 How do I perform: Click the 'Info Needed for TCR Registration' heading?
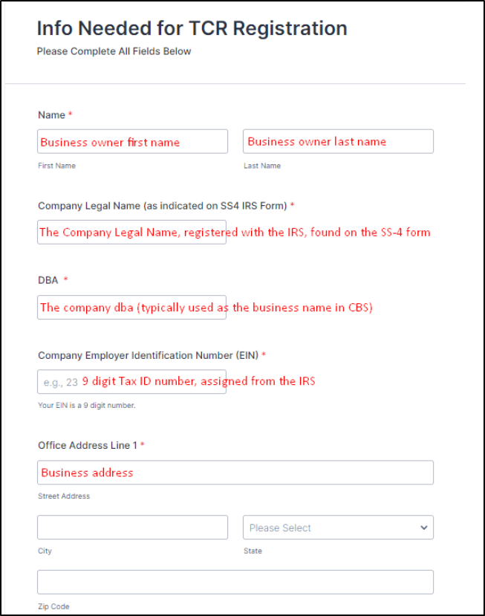point(192,28)
